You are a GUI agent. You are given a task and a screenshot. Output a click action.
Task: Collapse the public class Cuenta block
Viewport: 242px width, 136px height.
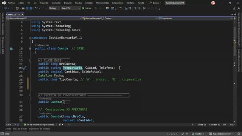[30, 49]
